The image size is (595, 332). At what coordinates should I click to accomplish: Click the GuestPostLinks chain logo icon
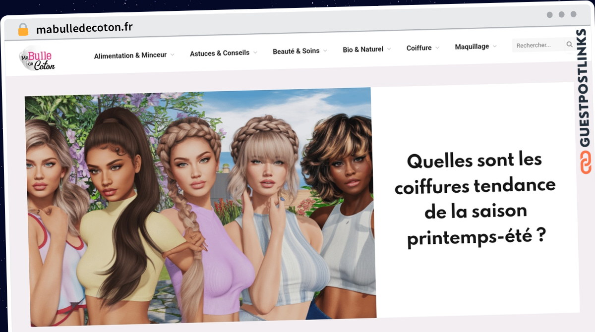586,162
